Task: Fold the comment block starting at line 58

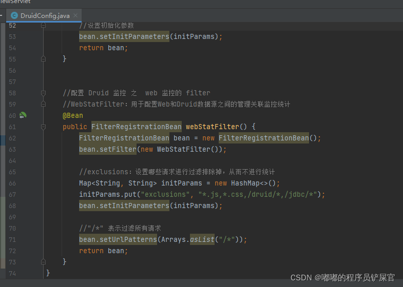Action: tap(44, 93)
